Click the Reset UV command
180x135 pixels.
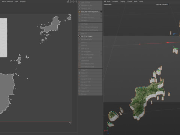[x=90, y=76]
